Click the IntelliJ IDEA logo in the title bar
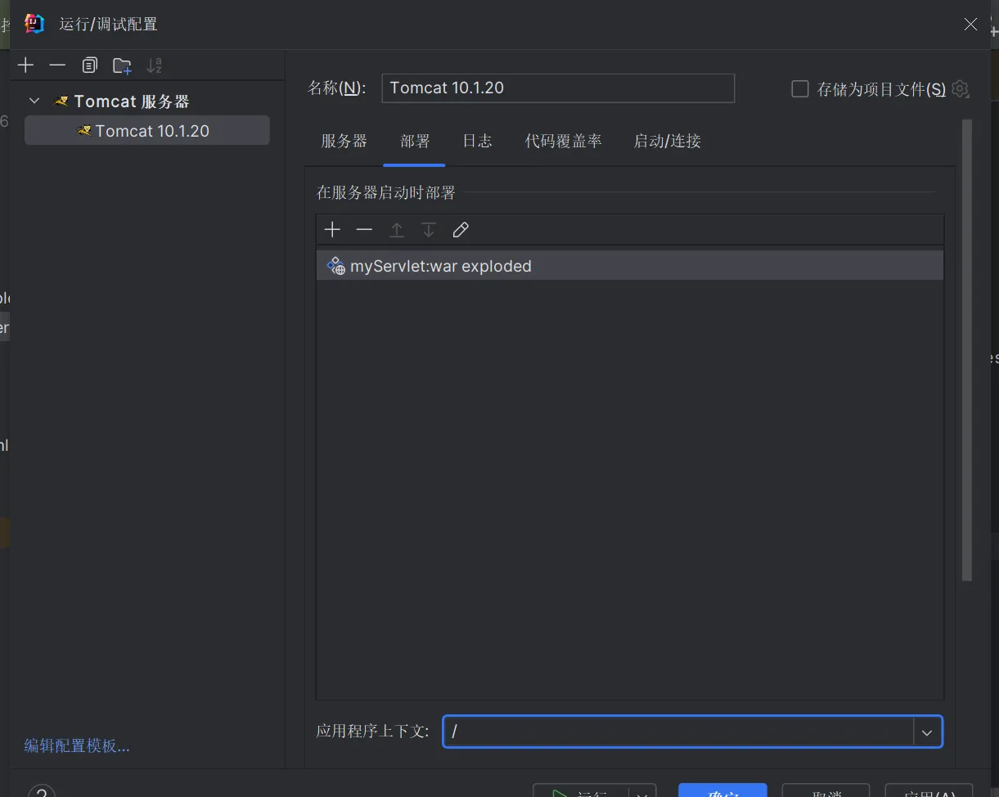 click(34, 24)
